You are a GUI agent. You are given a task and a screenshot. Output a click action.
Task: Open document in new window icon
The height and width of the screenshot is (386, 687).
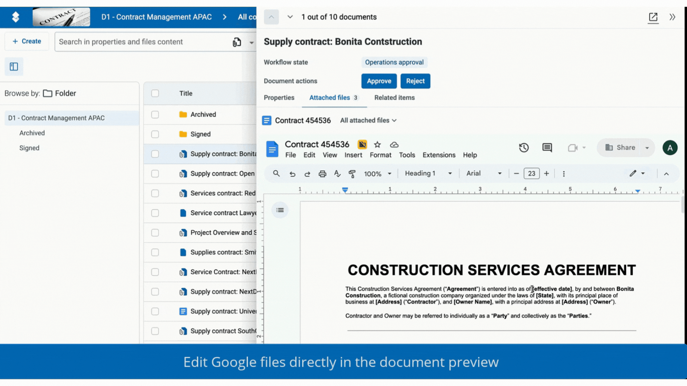click(x=653, y=17)
